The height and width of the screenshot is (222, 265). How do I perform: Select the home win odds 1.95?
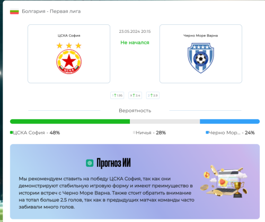117,95
